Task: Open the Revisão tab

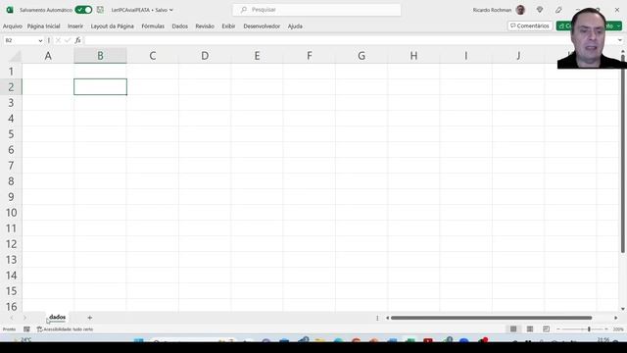Action: tap(205, 26)
